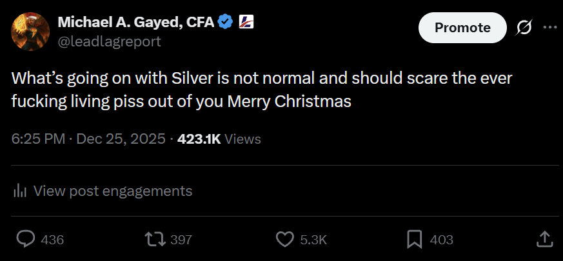Click the 5.3K likes count
The height and width of the screenshot is (261, 563).
[313, 240]
